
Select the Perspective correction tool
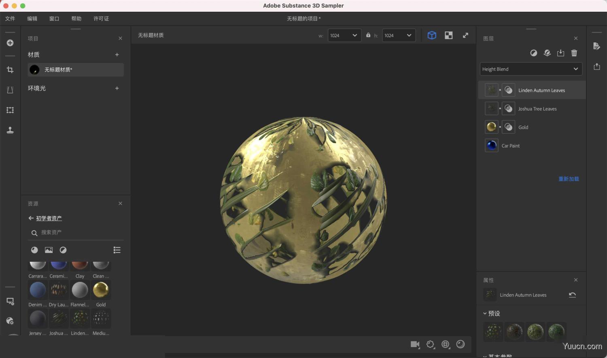pyautogui.click(x=10, y=90)
